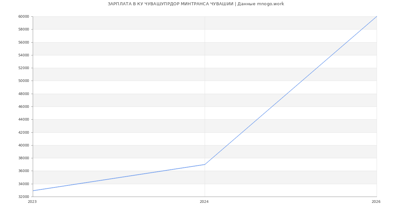
Task: Click the 58000 y-axis label
Action: tap(24, 29)
